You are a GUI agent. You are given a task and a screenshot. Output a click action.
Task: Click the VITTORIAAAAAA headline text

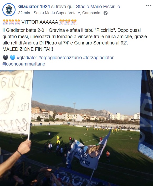pos(40,22)
